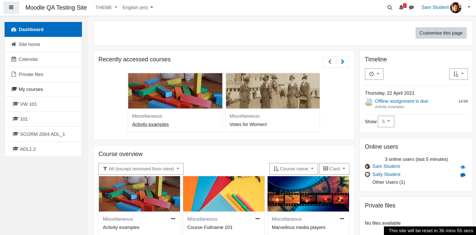Toggle the hamburger side panel button
Viewport: 476px width, 235px height.
[x=11, y=8]
